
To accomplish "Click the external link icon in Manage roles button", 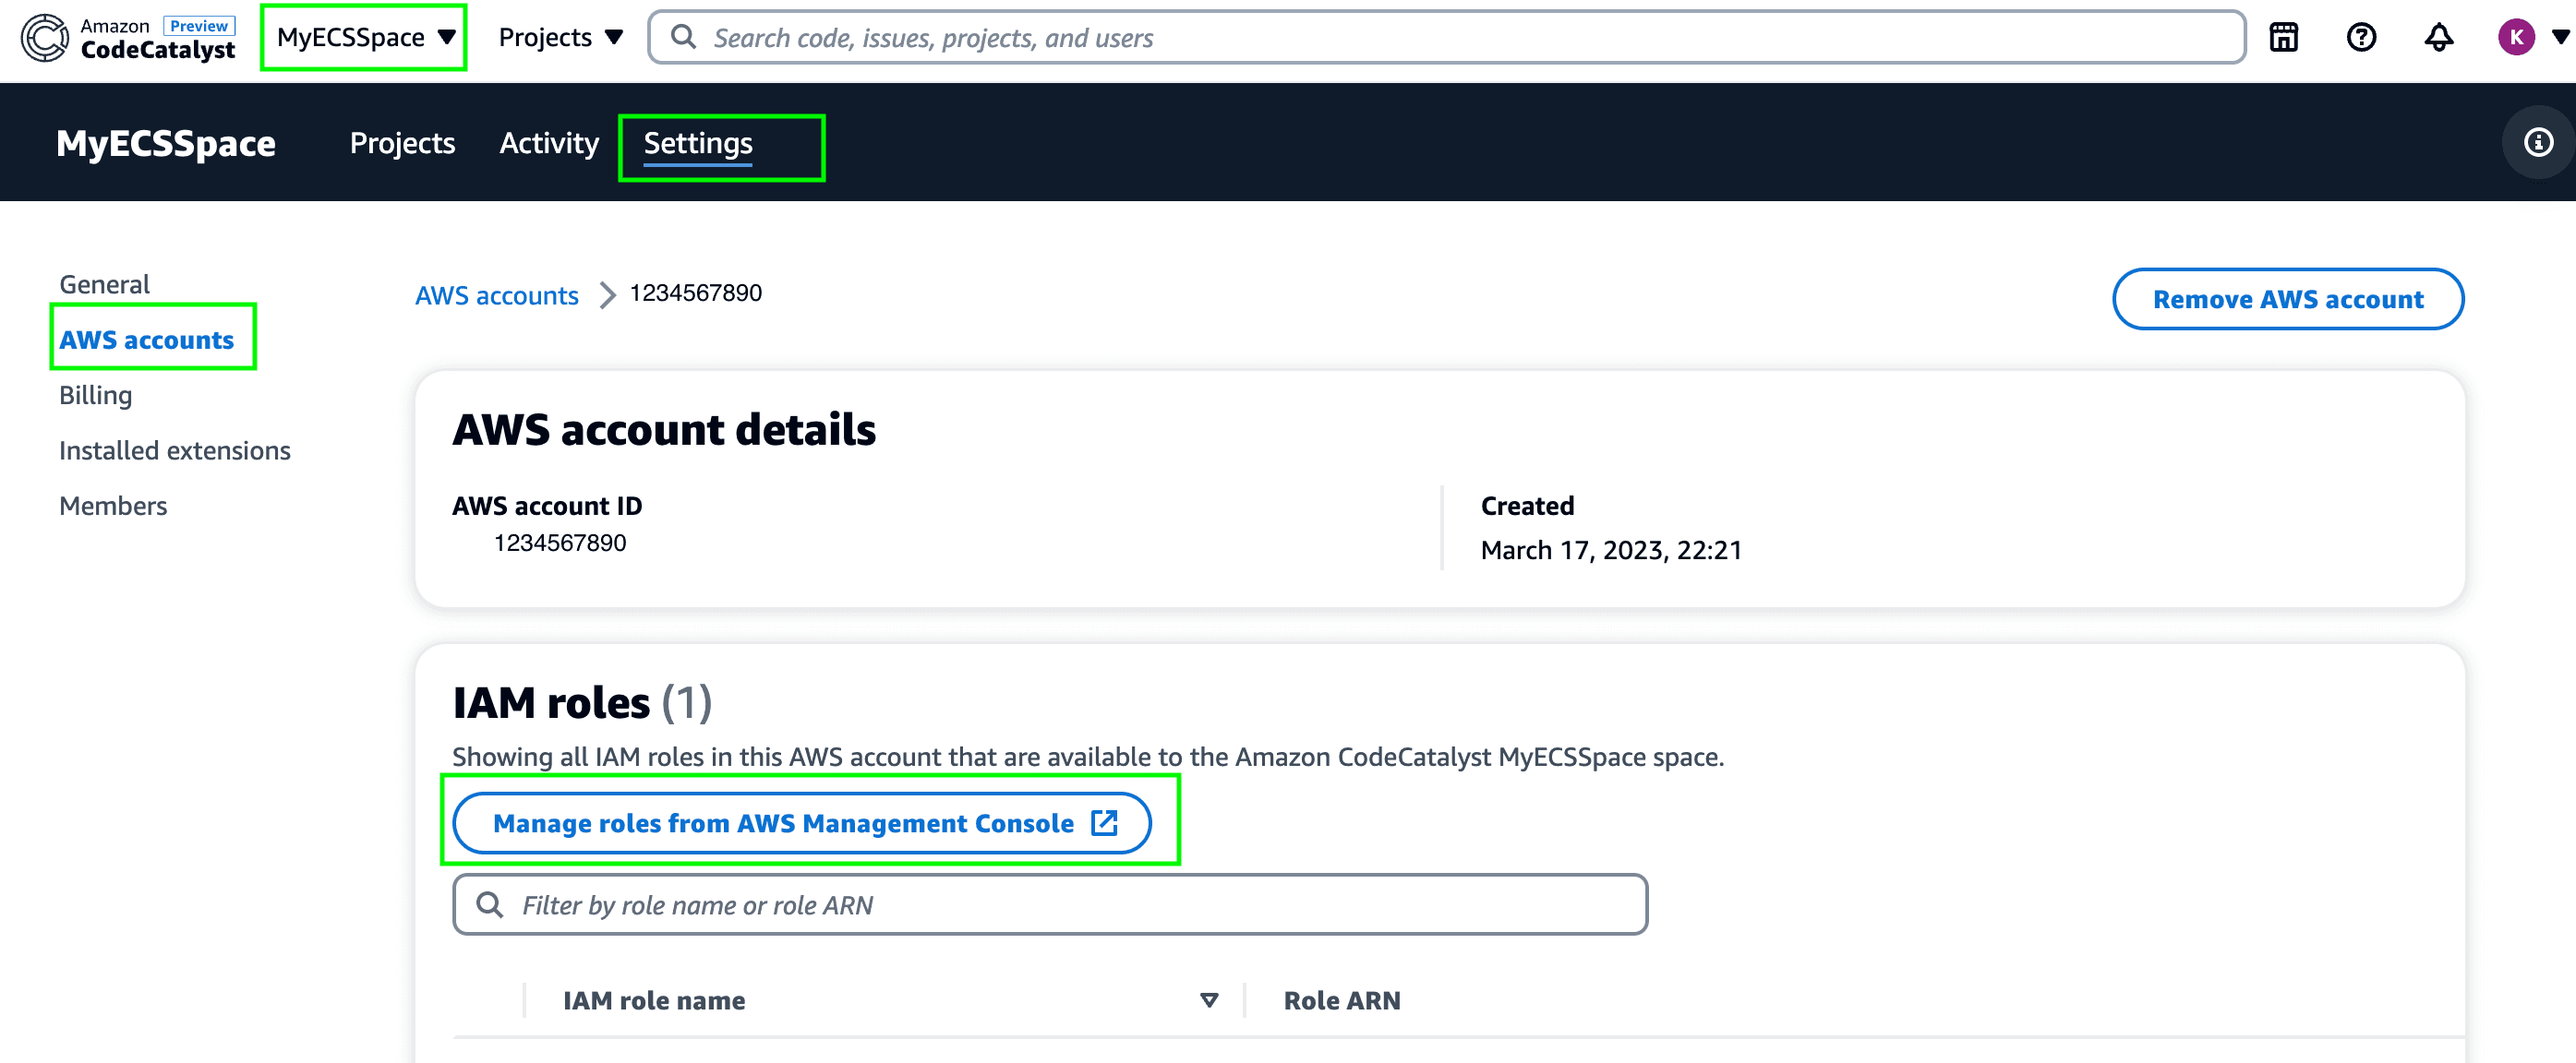I will [x=1104, y=822].
